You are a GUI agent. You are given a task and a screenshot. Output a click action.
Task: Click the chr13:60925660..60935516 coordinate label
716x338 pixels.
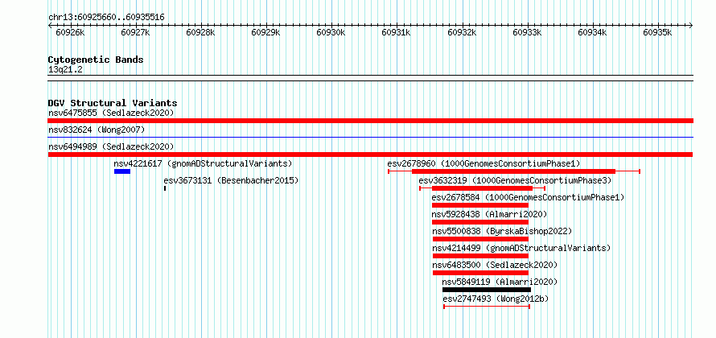coord(106,18)
